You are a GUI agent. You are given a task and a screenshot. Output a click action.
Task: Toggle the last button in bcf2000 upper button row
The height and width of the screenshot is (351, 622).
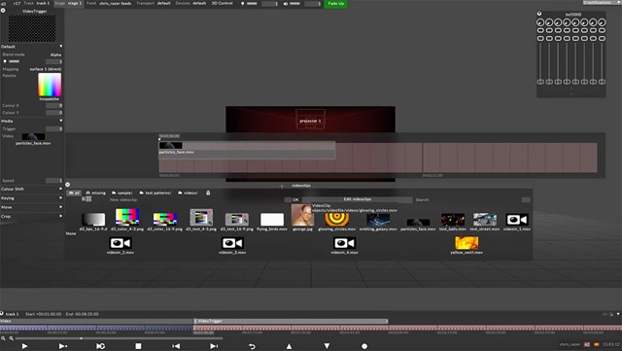602,30
